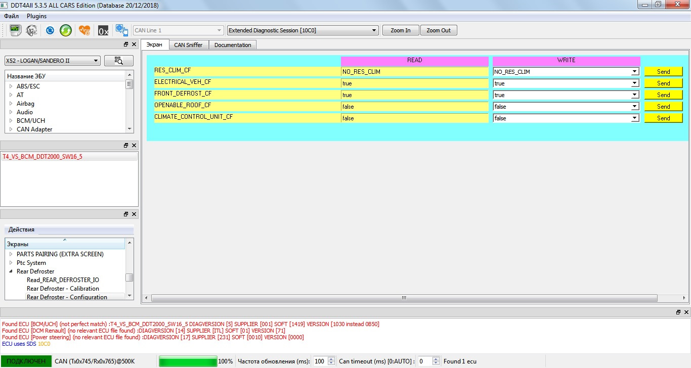
Task: Open Read_REAR_DEFROSTER_IO screen
Action: click(63, 280)
